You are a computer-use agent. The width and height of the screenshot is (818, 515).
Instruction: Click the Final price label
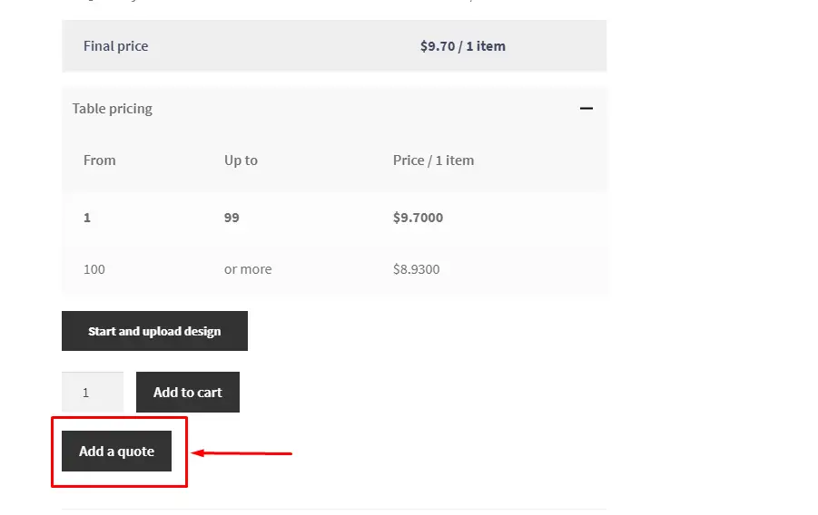tap(116, 46)
